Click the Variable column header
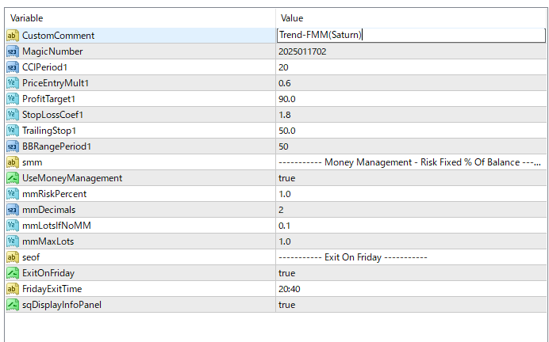The image size is (549, 342). [140, 17]
